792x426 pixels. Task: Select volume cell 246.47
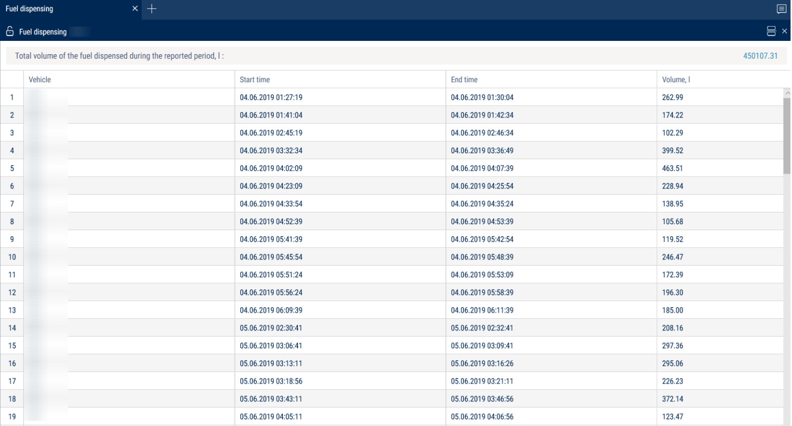tap(672, 257)
